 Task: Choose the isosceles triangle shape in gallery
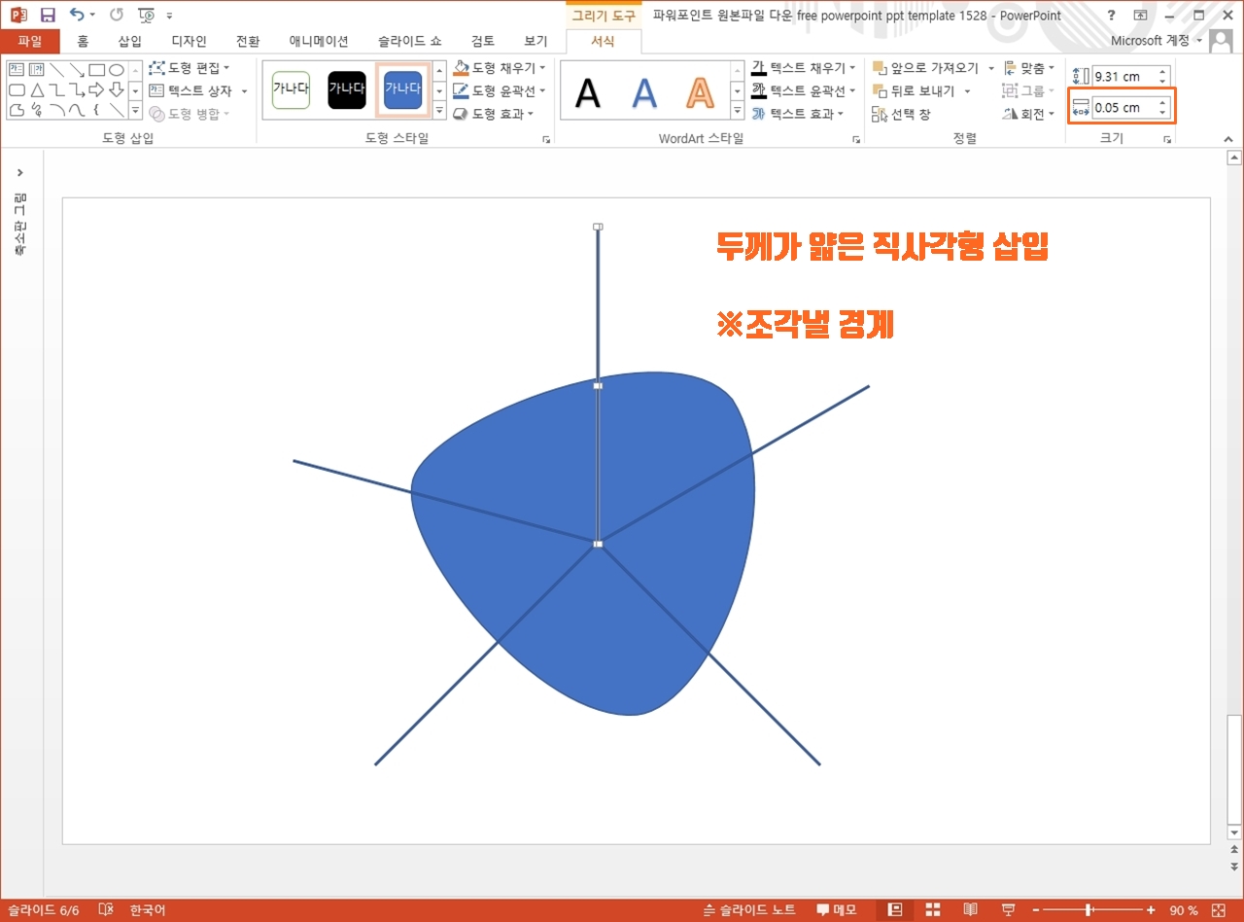(37, 89)
